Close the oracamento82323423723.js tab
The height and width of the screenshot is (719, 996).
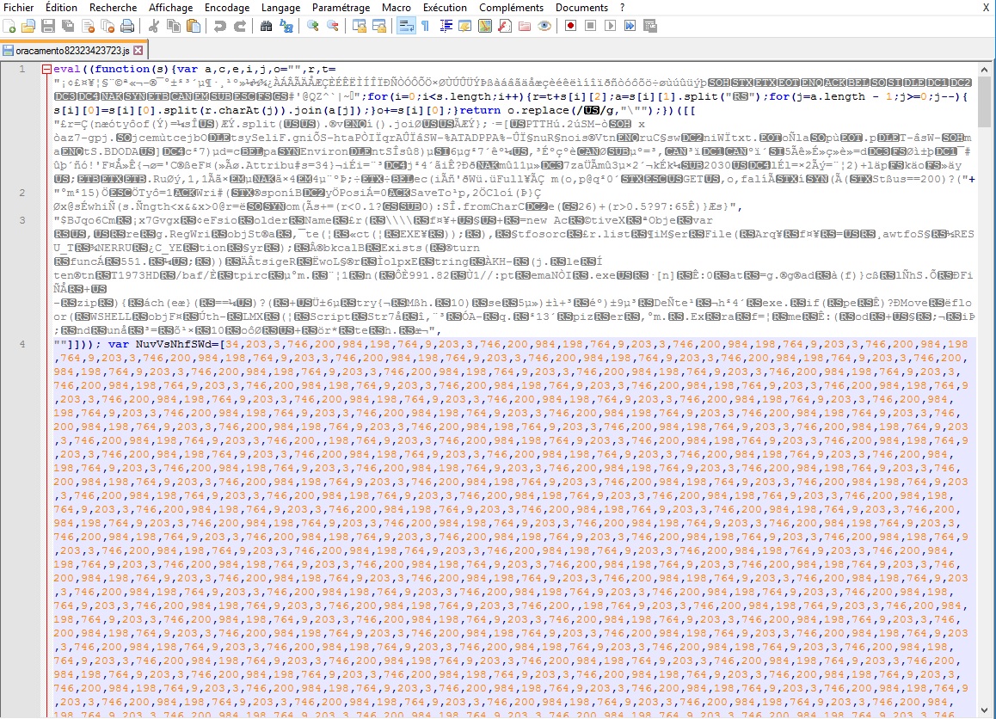click(x=138, y=50)
